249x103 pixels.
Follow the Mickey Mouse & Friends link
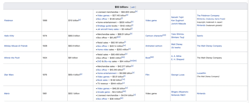[x=16, y=46]
